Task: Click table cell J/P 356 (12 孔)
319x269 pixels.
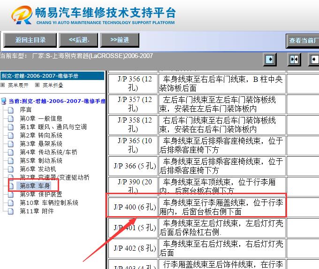Action: 133,84
